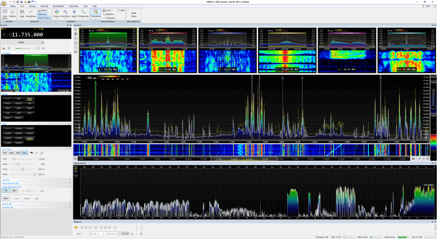Select the Medium noise reduction radio
This screenshot has width=437, height=239.
pyautogui.click(x=26, y=198)
